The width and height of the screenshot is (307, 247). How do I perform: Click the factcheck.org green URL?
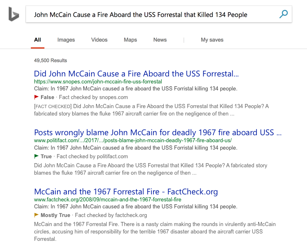108,200
